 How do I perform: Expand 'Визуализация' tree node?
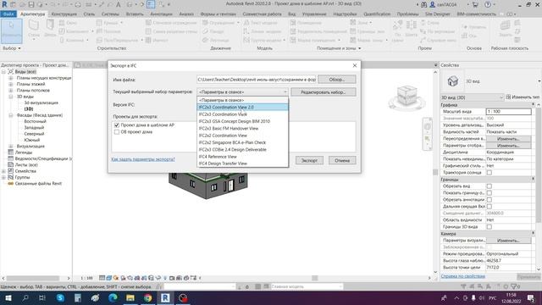point(11,147)
